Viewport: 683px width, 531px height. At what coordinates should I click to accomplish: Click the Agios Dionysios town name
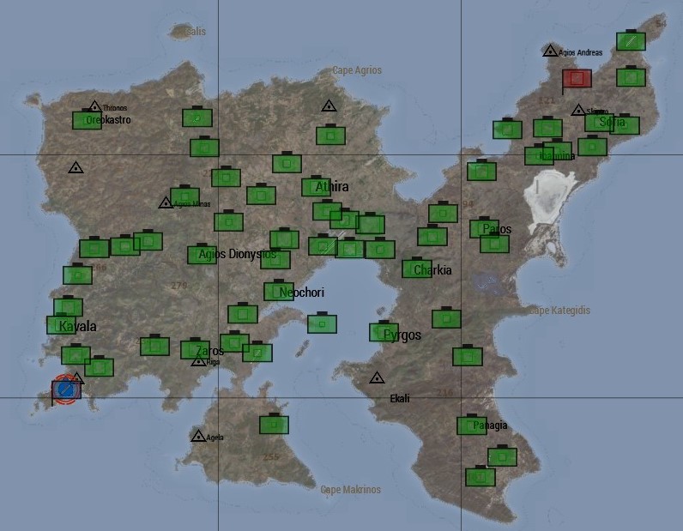[238, 254]
